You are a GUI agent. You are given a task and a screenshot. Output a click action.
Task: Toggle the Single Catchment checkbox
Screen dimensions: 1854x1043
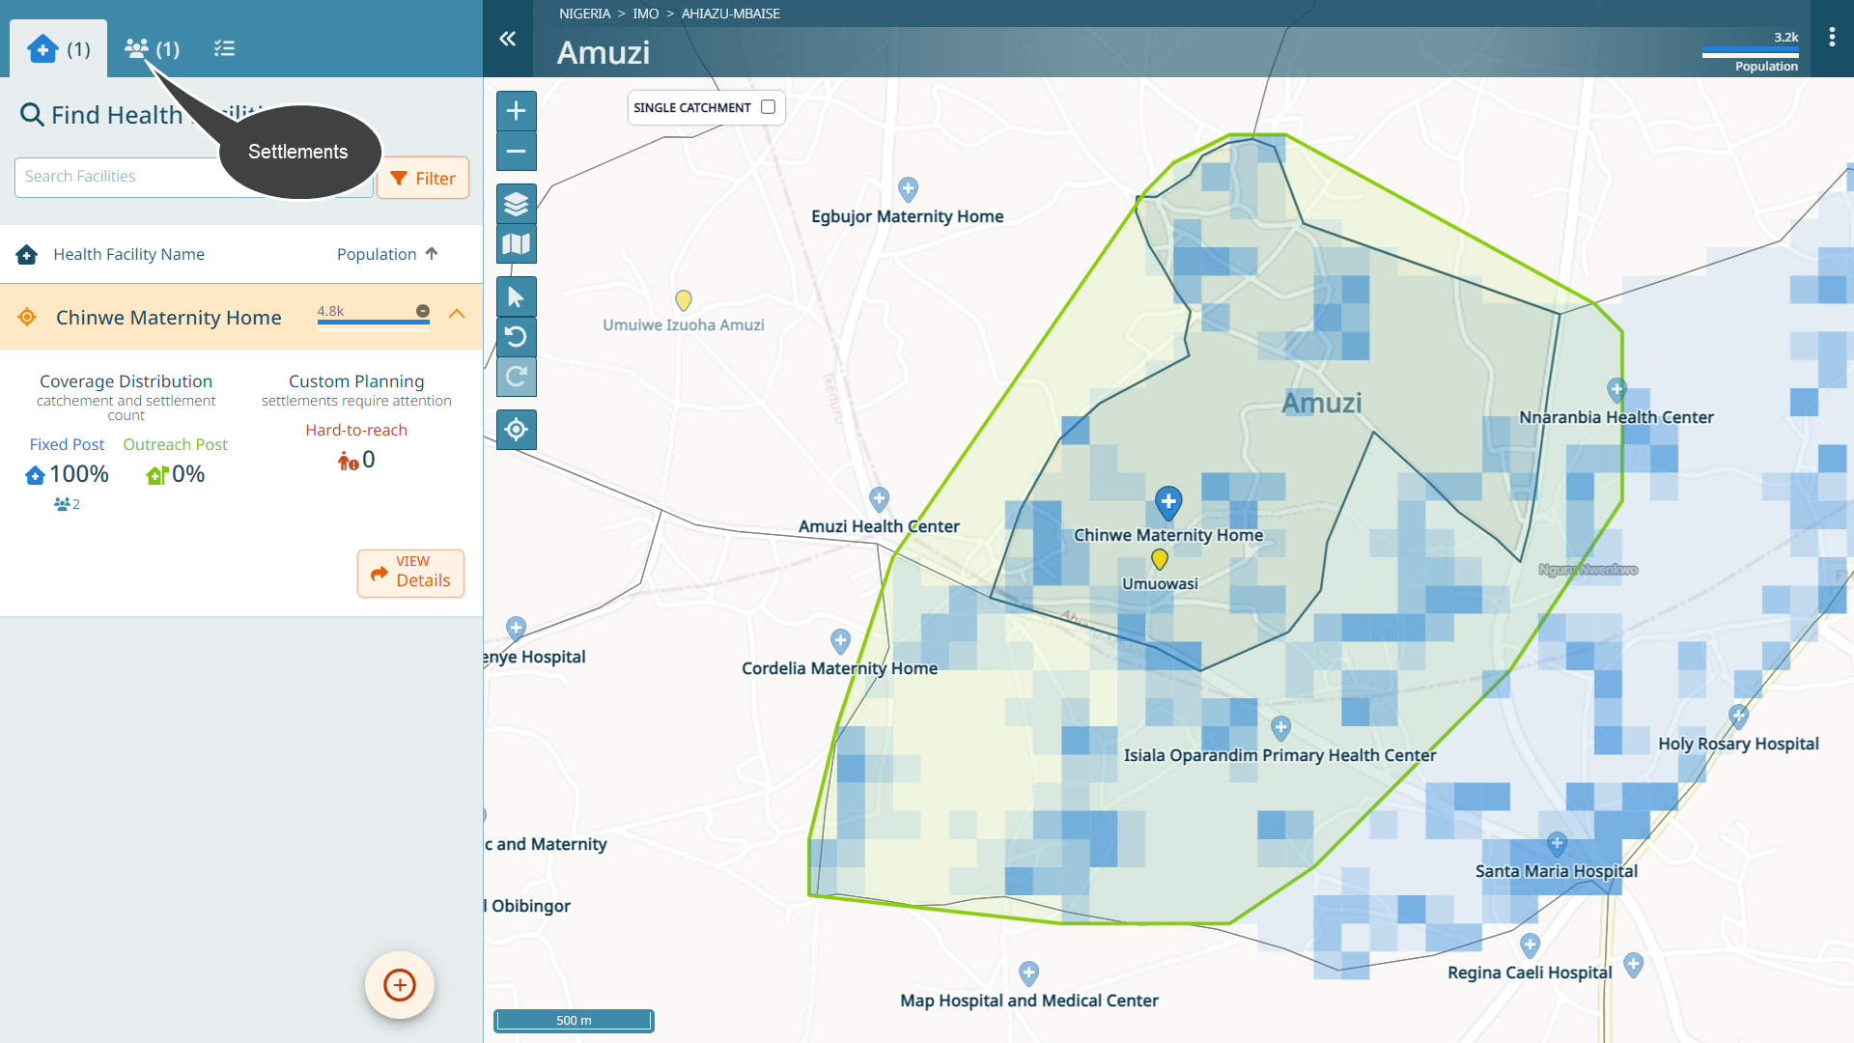click(x=769, y=107)
